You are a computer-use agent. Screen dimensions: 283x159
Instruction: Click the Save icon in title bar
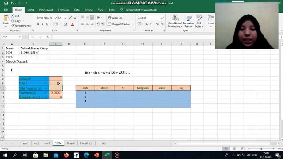(6, 3)
